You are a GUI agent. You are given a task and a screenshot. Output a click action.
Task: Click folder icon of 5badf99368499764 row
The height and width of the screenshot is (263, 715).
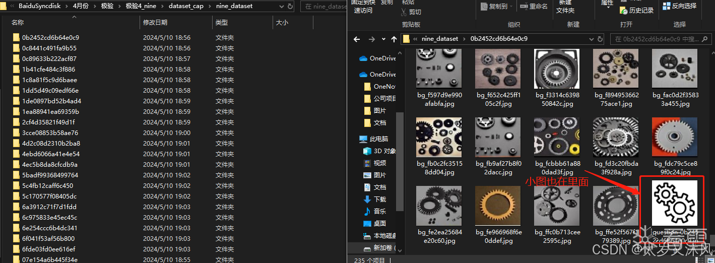pos(17,175)
